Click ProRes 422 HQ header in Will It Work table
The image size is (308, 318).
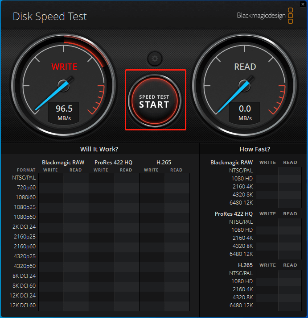click(113, 163)
